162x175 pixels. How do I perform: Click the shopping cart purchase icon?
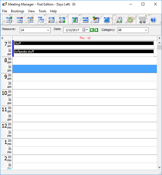142,19
